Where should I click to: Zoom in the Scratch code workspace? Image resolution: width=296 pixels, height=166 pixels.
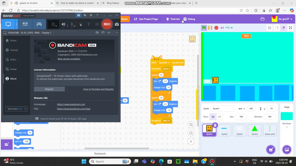(x=191, y=125)
